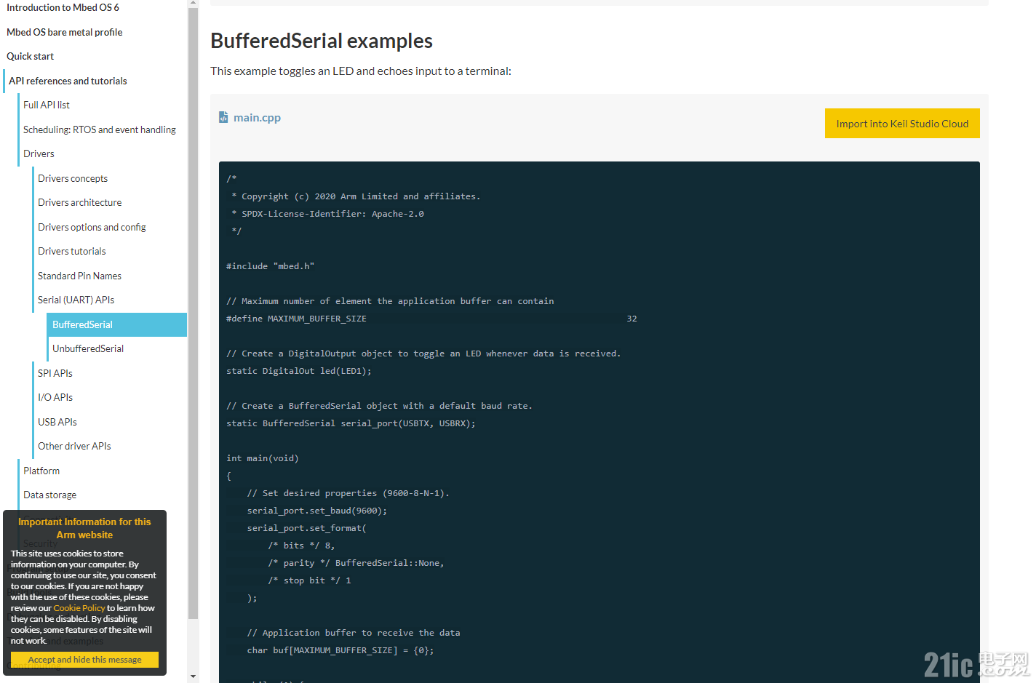The height and width of the screenshot is (683, 1036).
Task: Open Introduction to Mbed OS 6
Action: [63, 7]
